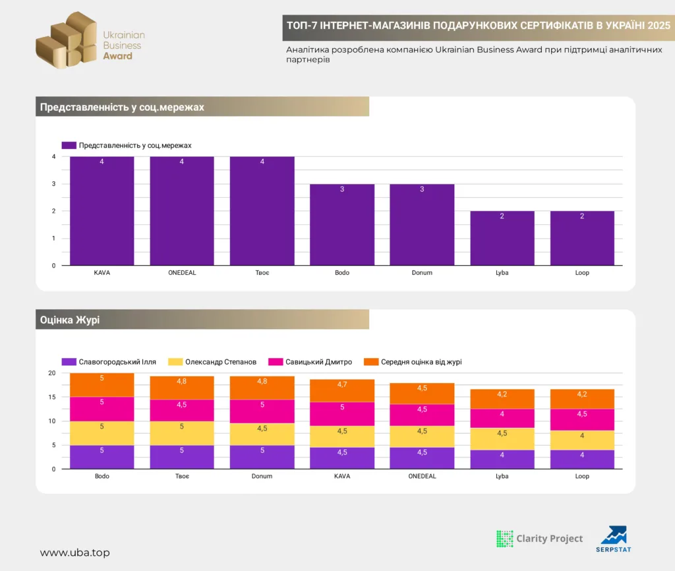Click the Твоє pink 4,5 segment

pyautogui.click(x=182, y=410)
